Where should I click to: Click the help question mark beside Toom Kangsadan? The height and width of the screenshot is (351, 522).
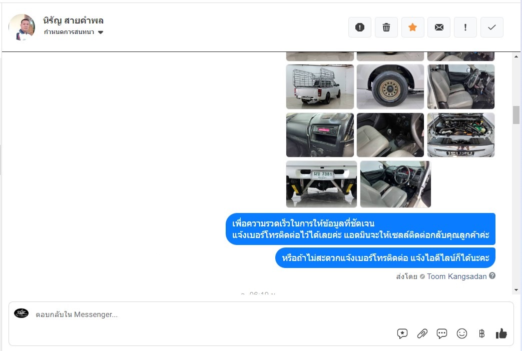pos(492,276)
